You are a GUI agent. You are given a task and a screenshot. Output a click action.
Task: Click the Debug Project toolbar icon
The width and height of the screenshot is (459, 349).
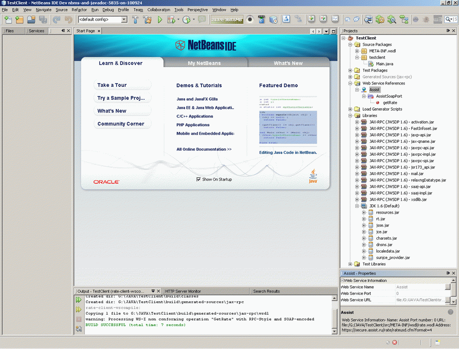pos(171,20)
